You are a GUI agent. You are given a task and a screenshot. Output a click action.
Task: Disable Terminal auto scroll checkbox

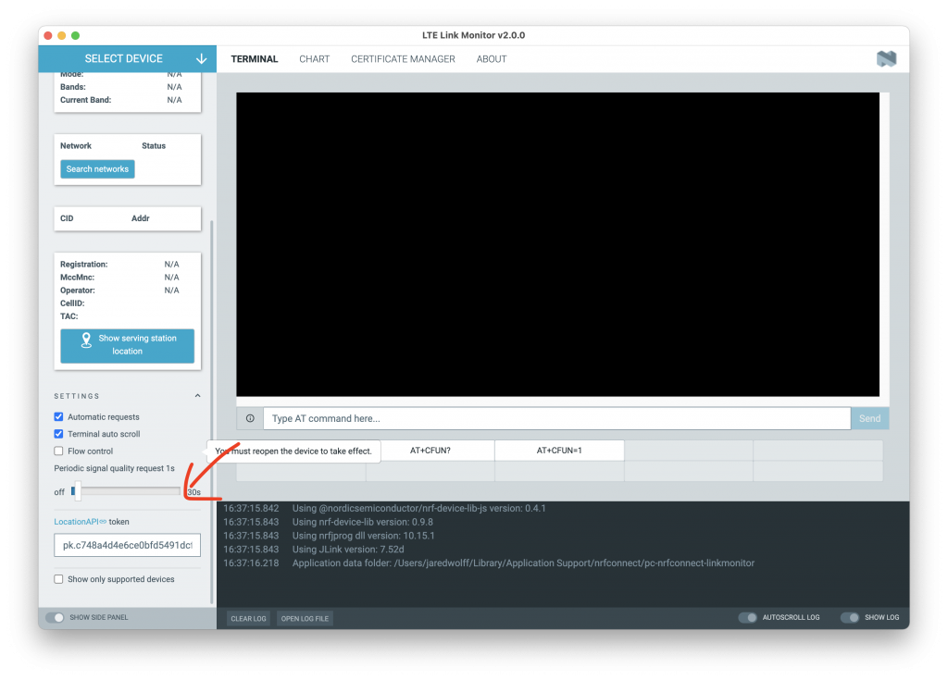coord(58,433)
